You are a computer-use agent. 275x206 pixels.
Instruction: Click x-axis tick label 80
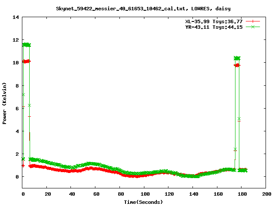(x=121, y=194)
